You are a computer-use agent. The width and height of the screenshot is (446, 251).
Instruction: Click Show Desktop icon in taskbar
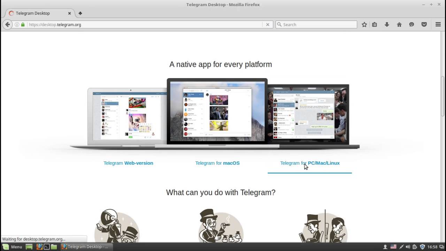tap(29, 246)
